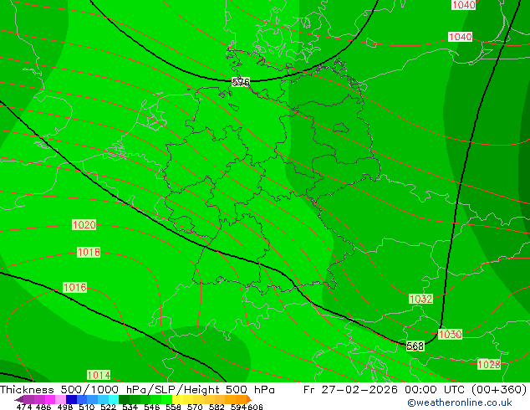This screenshot has width=530, height=410.
Task: Click the 594 legend scale value
Action: click(238, 407)
